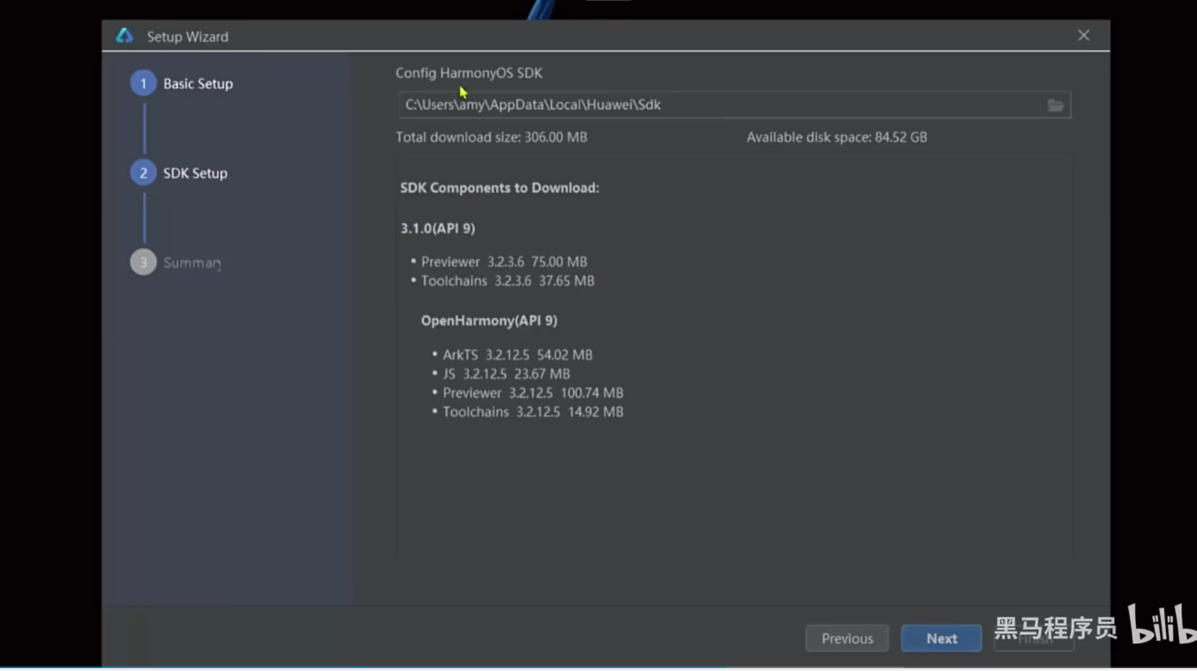Click the obscured Finish button
The image size is (1197, 671).
(x=1033, y=640)
